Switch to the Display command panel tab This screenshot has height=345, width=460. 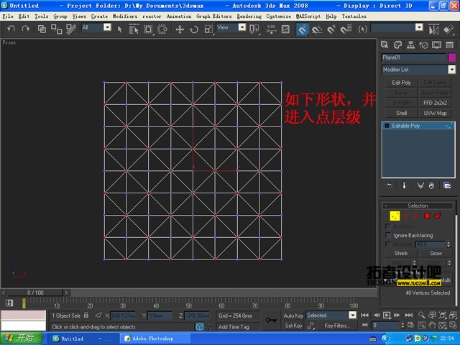[436, 45]
